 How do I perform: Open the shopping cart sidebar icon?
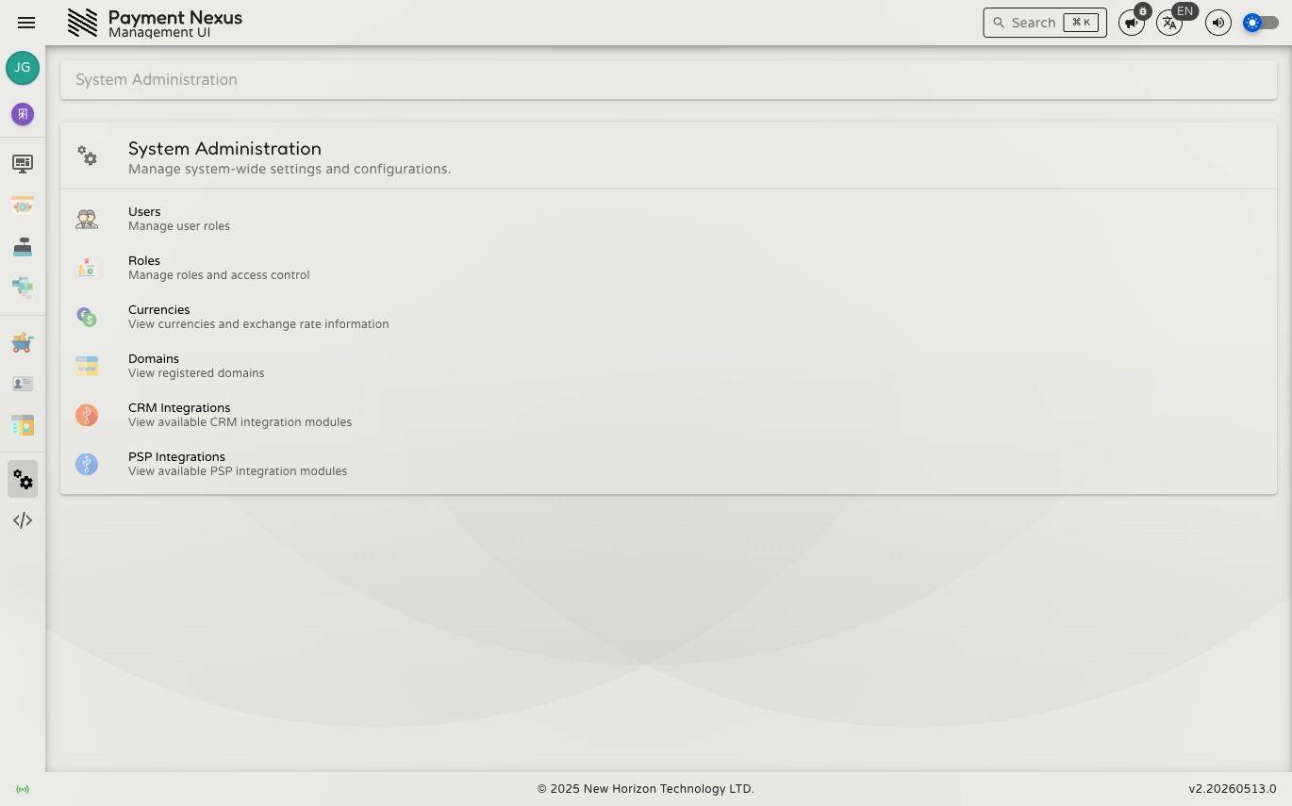(23, 343)
